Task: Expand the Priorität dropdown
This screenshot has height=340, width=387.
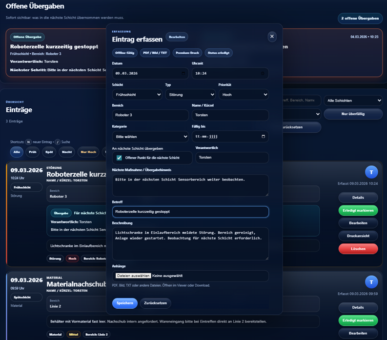Action: pos(243,94)
